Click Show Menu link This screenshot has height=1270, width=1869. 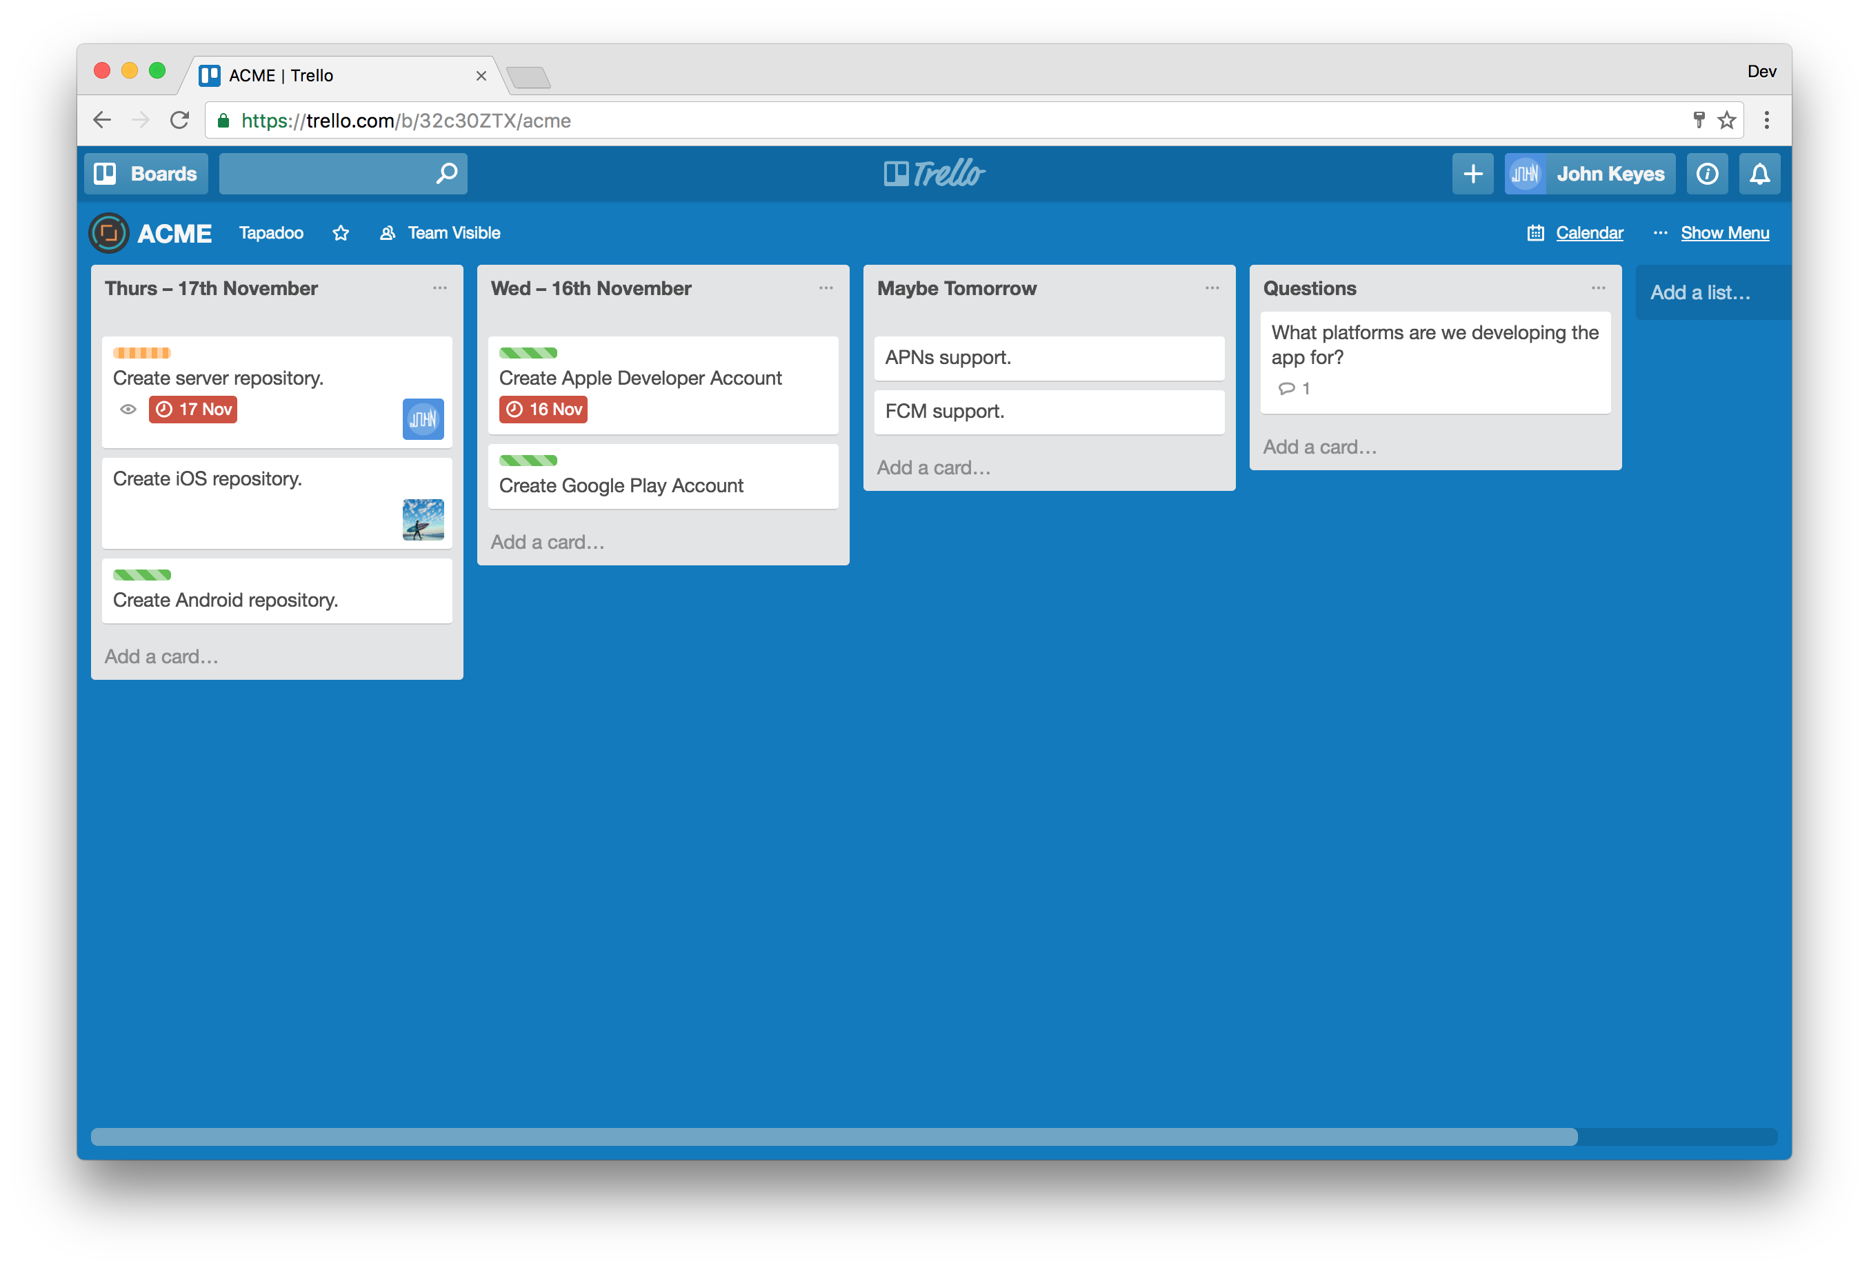coord(1723,233)
